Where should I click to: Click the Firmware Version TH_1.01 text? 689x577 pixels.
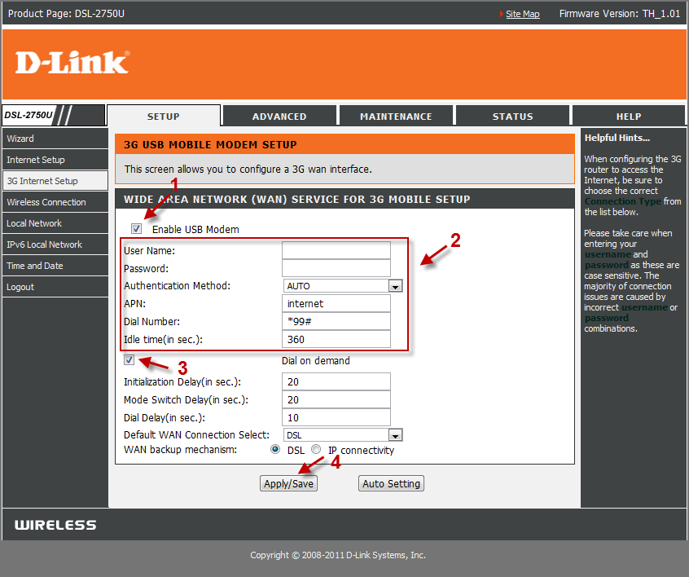[620, 14]
